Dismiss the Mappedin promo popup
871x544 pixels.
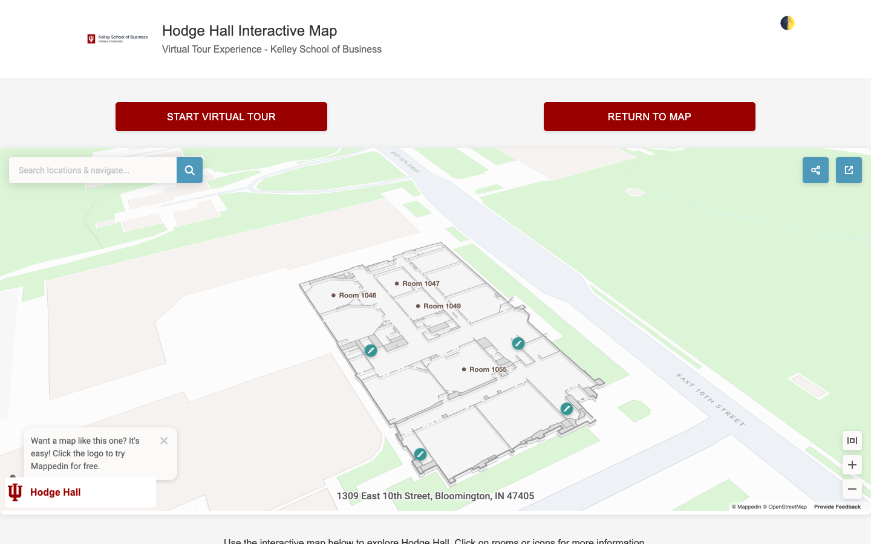pos(164,441)
